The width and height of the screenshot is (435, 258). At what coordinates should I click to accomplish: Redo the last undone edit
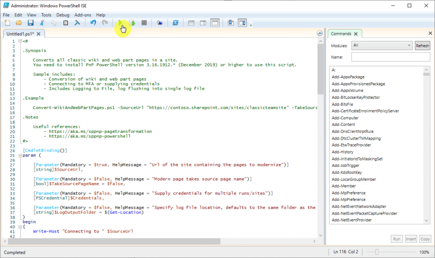105,23
